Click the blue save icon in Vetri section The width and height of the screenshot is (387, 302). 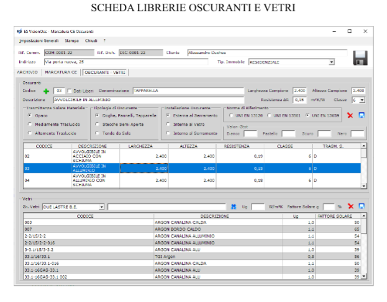362,206
